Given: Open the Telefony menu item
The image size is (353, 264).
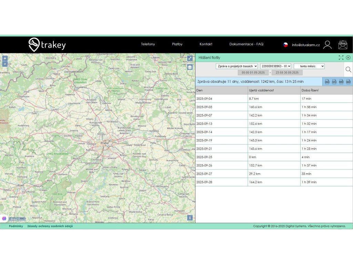Looking at the screenshot, I should (148, 44).
